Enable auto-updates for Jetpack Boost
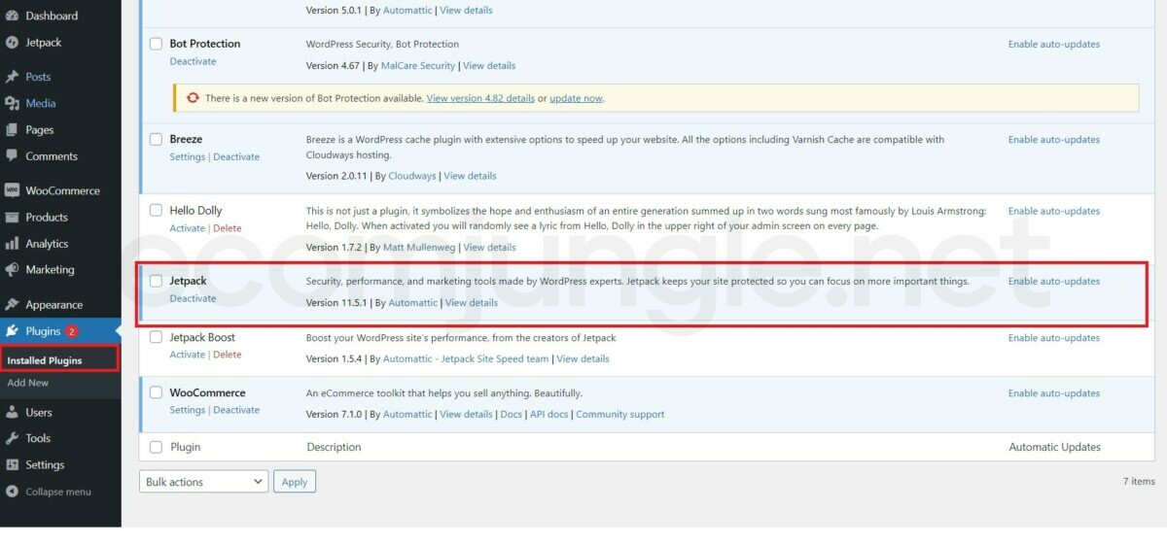1167x545 pixels. 1053,338
